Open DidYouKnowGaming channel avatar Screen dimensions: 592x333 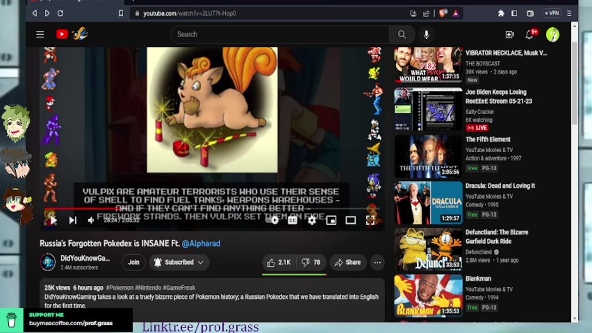click(x=48, y=262)
